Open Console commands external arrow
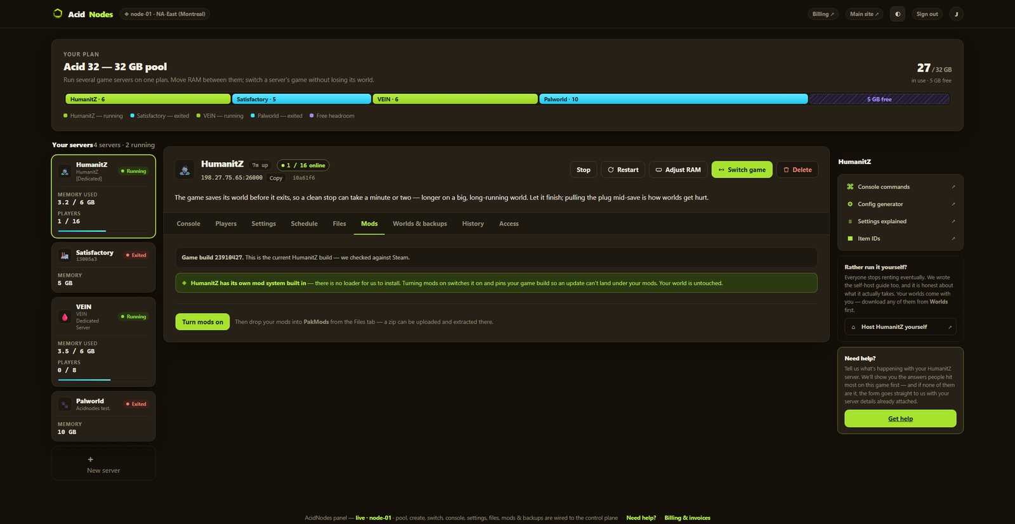The image size is (1015, 524). [953, 187]
